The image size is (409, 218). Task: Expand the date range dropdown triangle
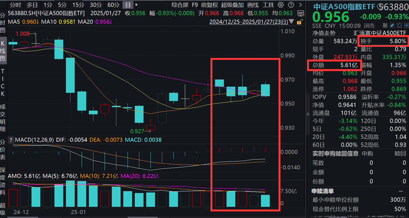(x=292, y=22)
